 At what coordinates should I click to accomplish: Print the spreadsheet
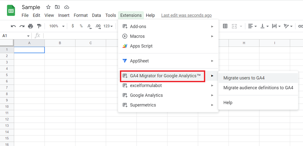[31, 26]
